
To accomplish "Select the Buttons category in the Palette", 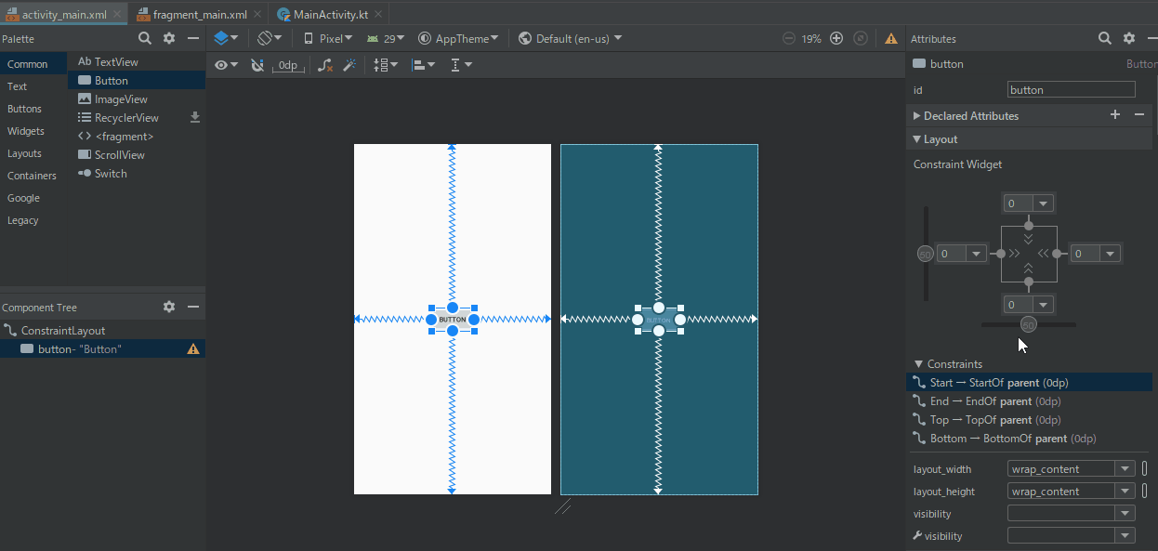I will click(x=24, y=109).
